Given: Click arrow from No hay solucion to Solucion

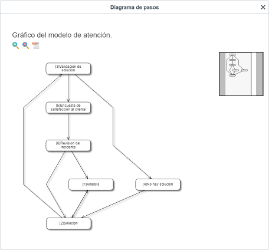Looking at the screenshot, I should tap(113, 204).
